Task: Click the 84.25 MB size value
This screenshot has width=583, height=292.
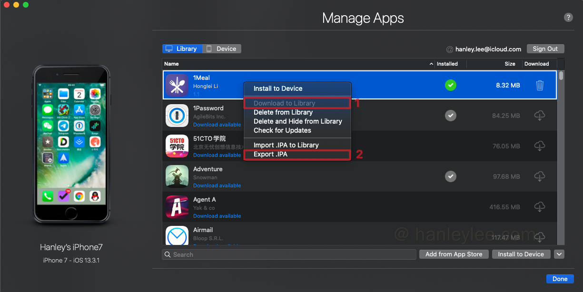Action: coord(506,116)
